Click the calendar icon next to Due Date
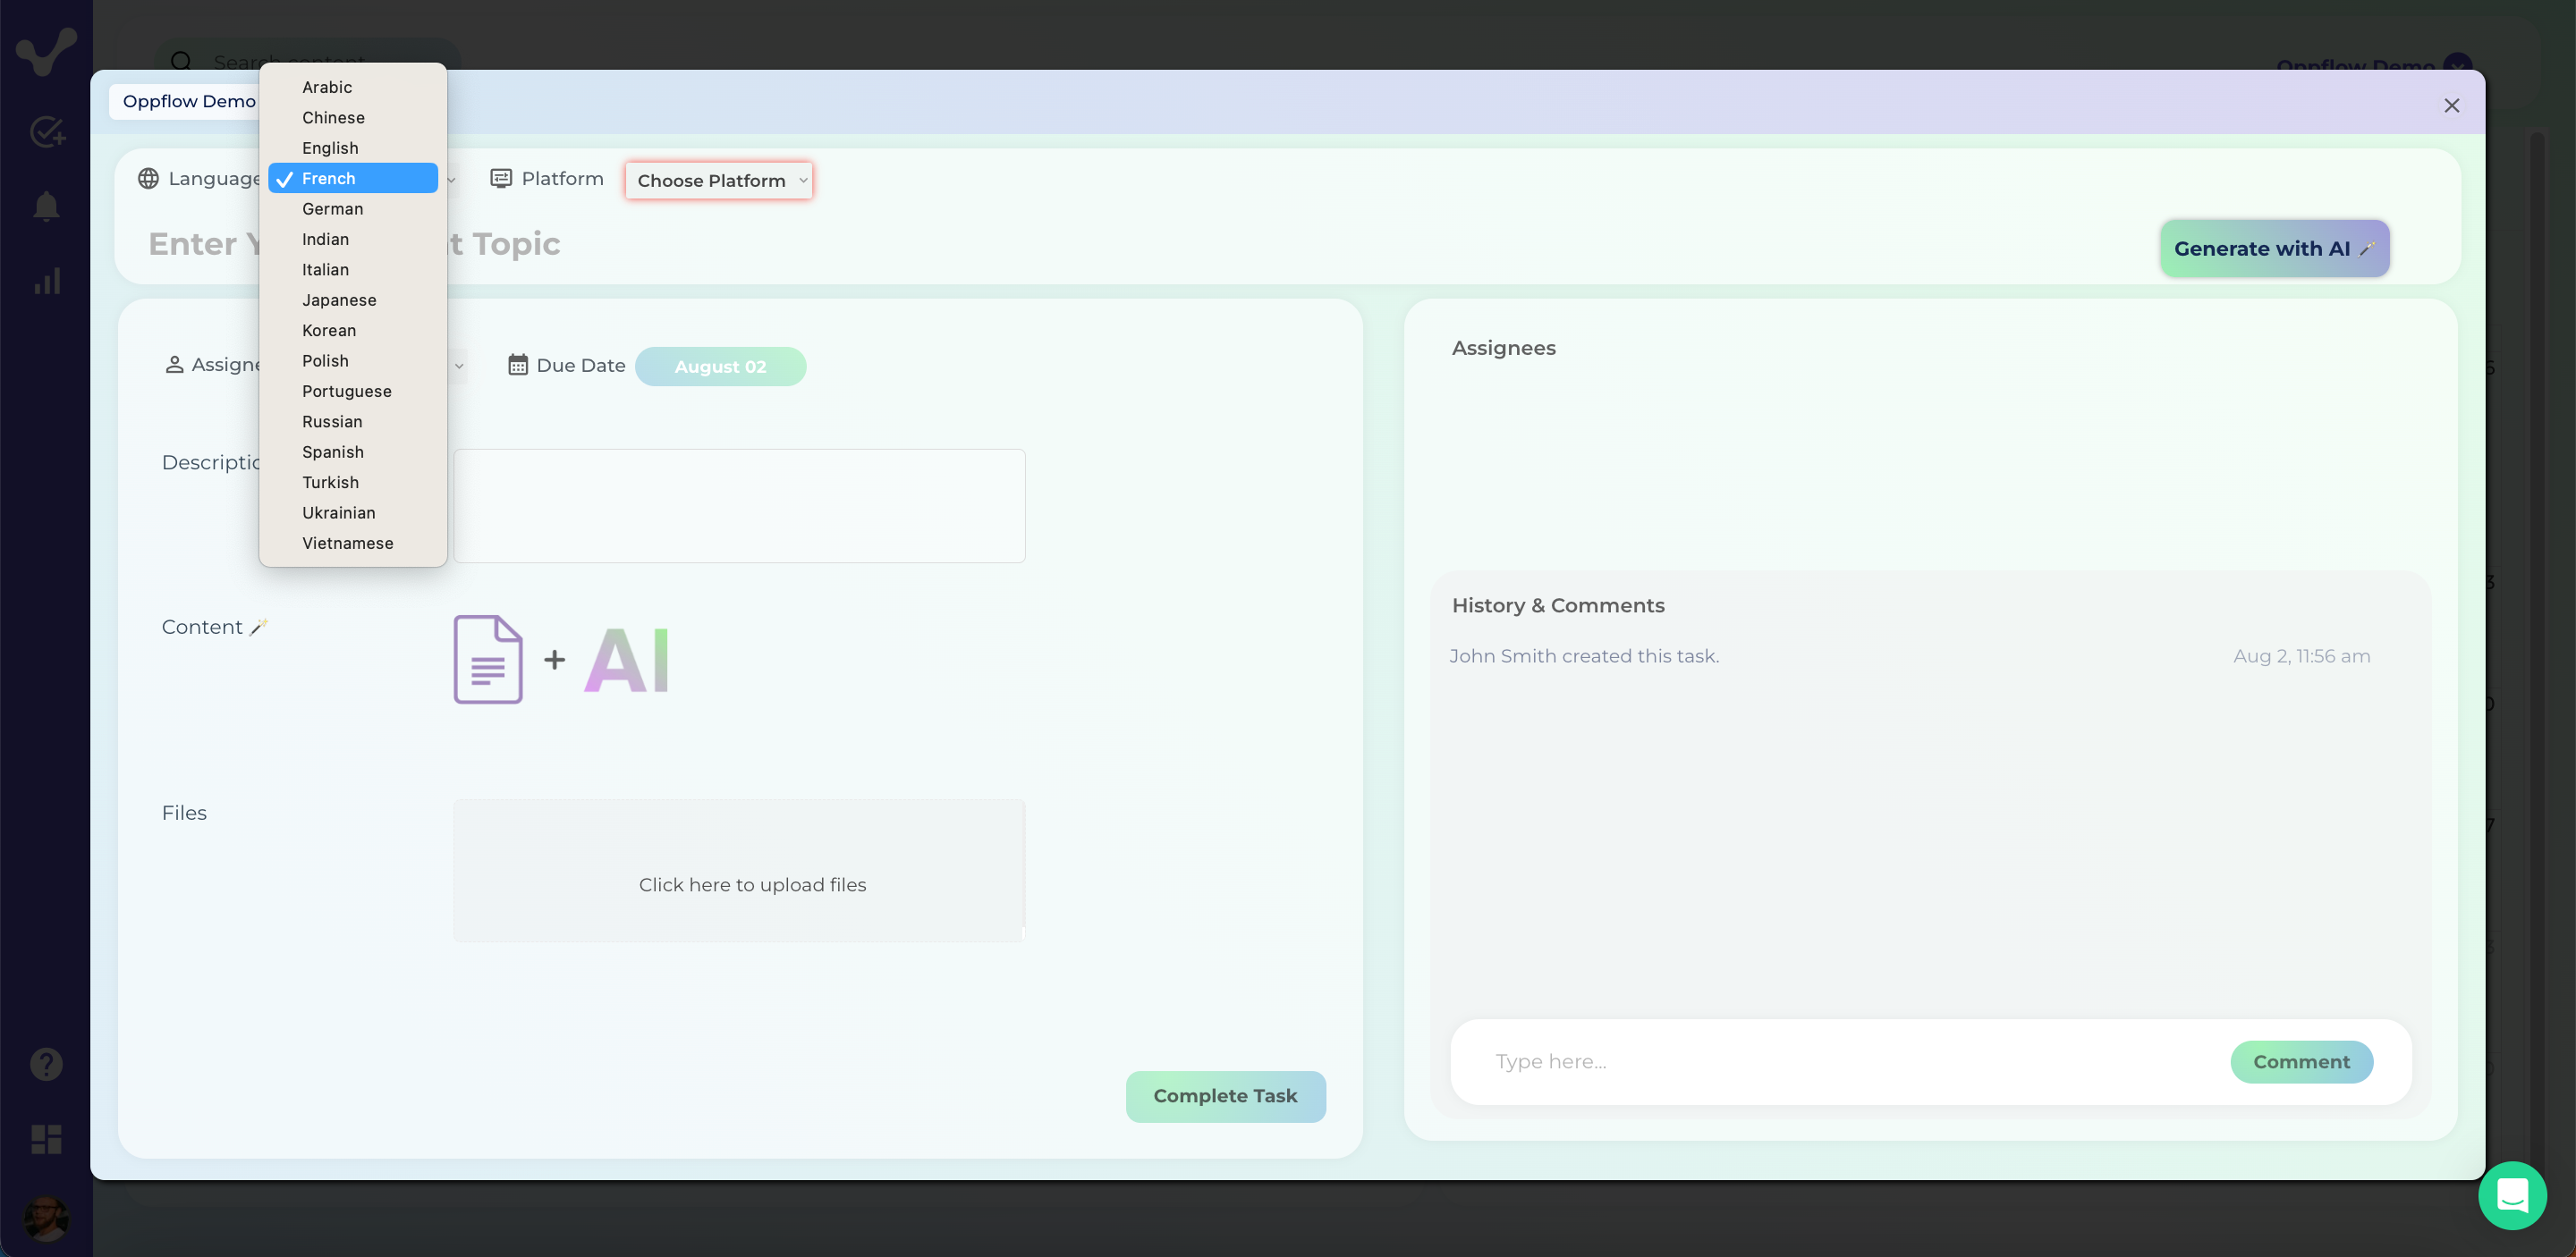The image size is (2576, 1257). 518,366
